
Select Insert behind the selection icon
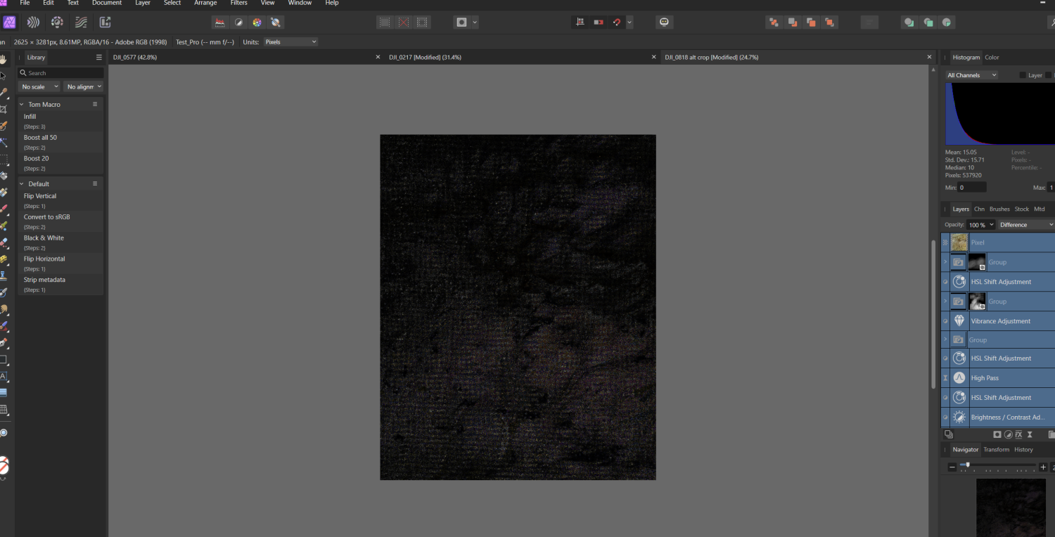(x=909, y=22)
